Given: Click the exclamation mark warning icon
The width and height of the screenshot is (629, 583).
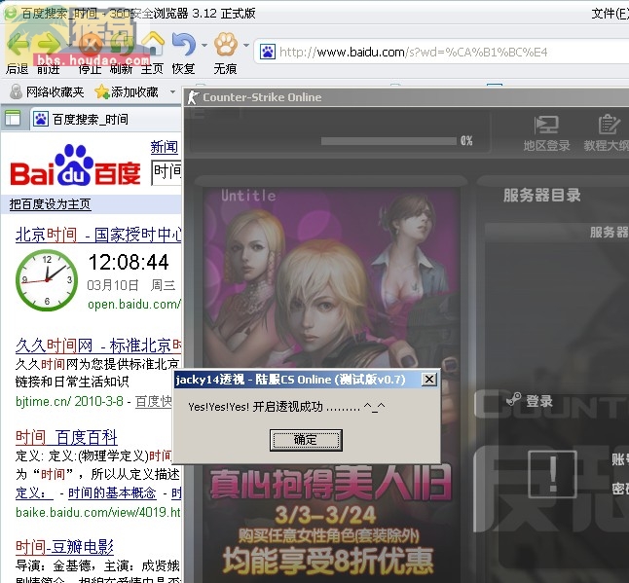Looking at the screenshot, I should pyautogui.click(x=553, y=474).
